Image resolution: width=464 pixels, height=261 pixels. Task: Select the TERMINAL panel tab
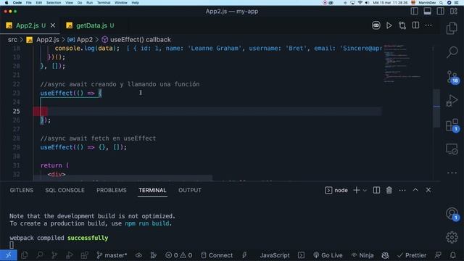[152, 190]
